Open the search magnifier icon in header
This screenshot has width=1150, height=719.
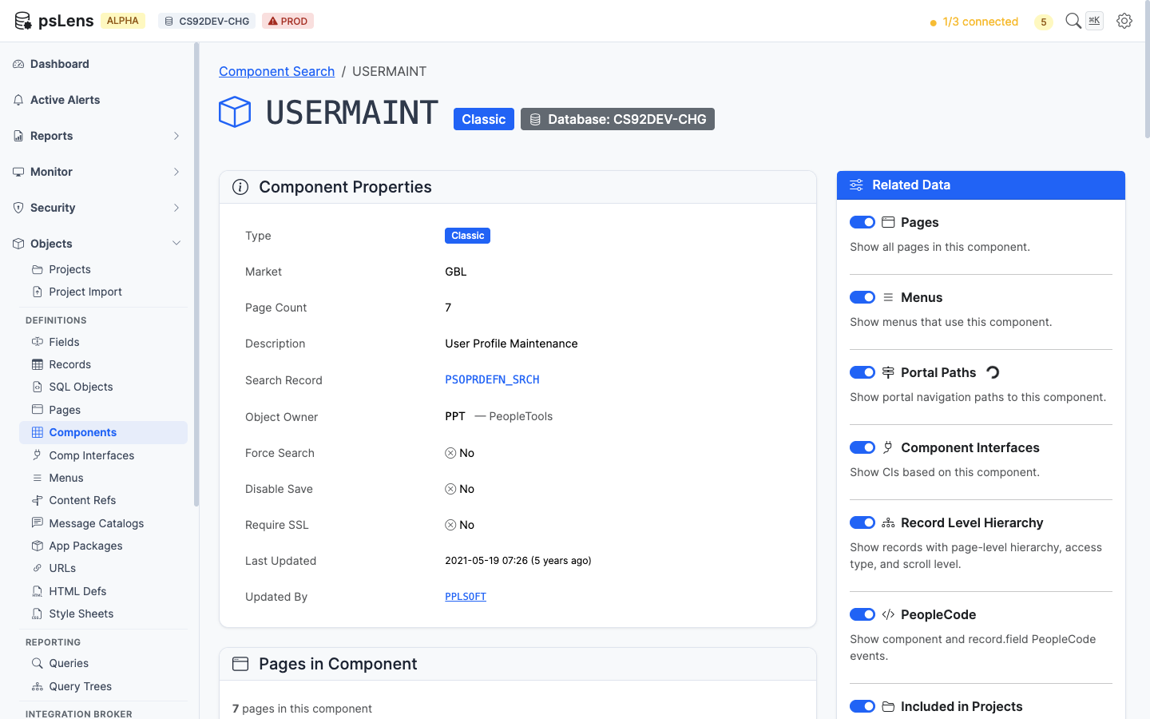1073,21
